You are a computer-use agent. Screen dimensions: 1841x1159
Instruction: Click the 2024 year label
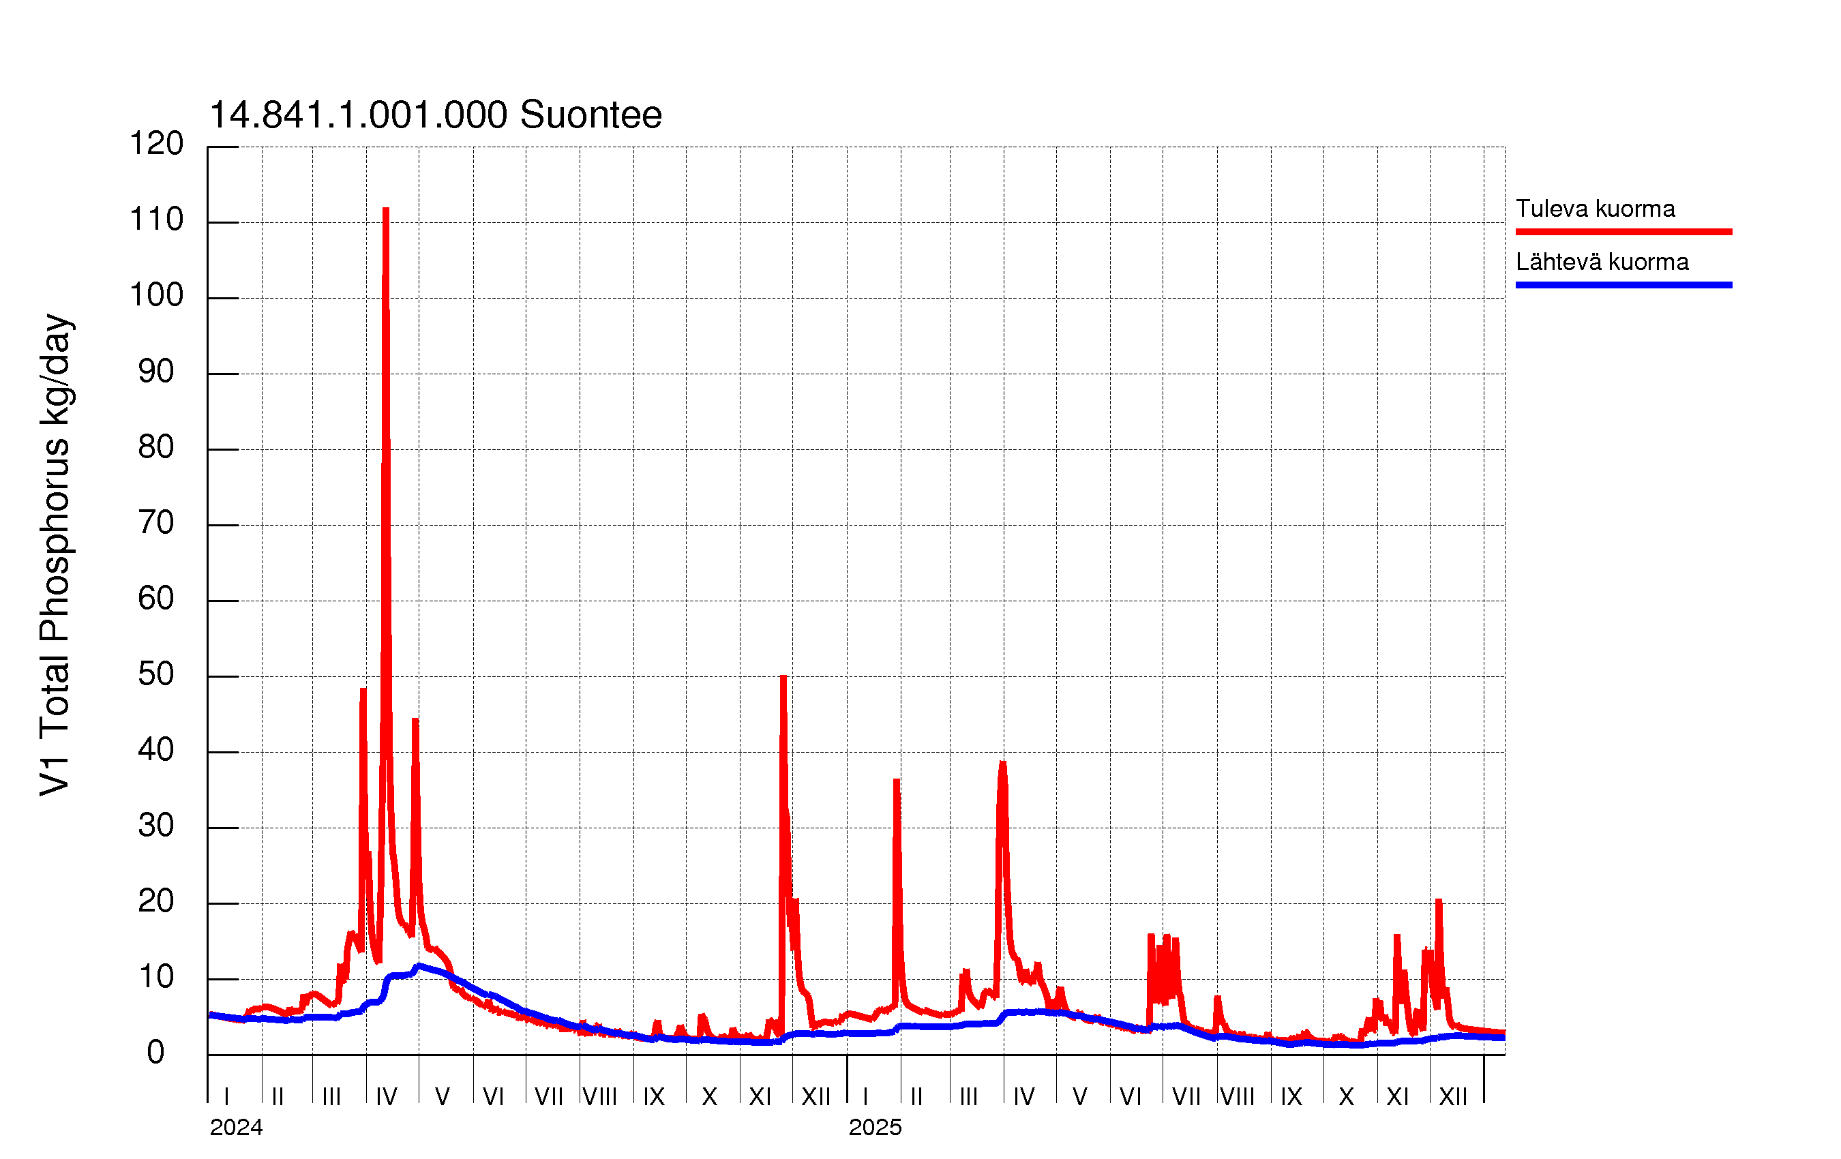pos(236,1128)
